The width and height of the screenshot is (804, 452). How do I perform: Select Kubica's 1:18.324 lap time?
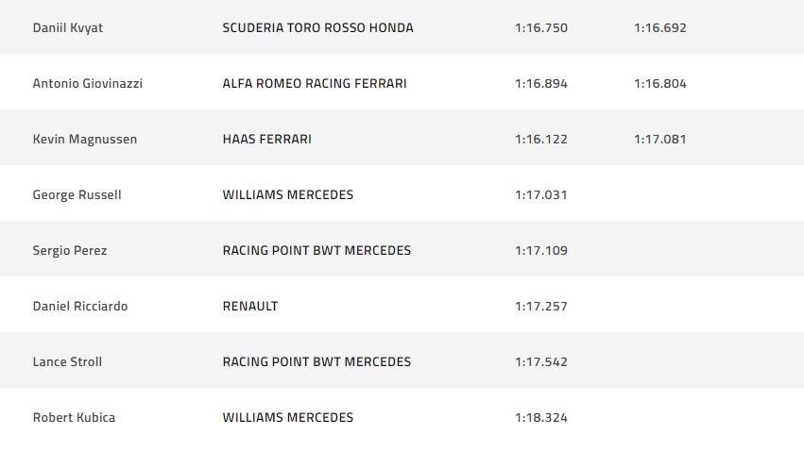(541, 417)
